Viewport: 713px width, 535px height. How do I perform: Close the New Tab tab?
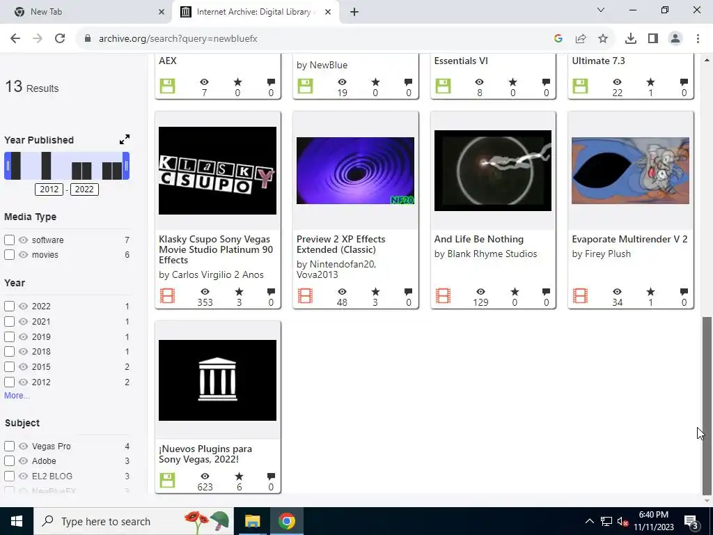click(162, 12)
